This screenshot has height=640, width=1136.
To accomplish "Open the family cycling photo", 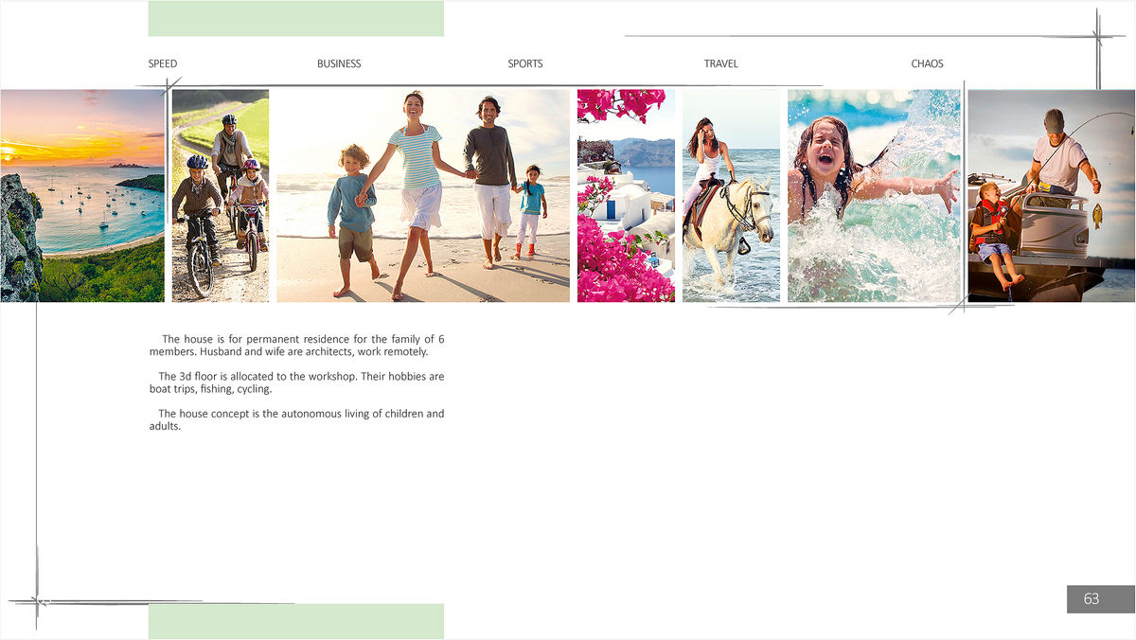I will click(221, 196).
